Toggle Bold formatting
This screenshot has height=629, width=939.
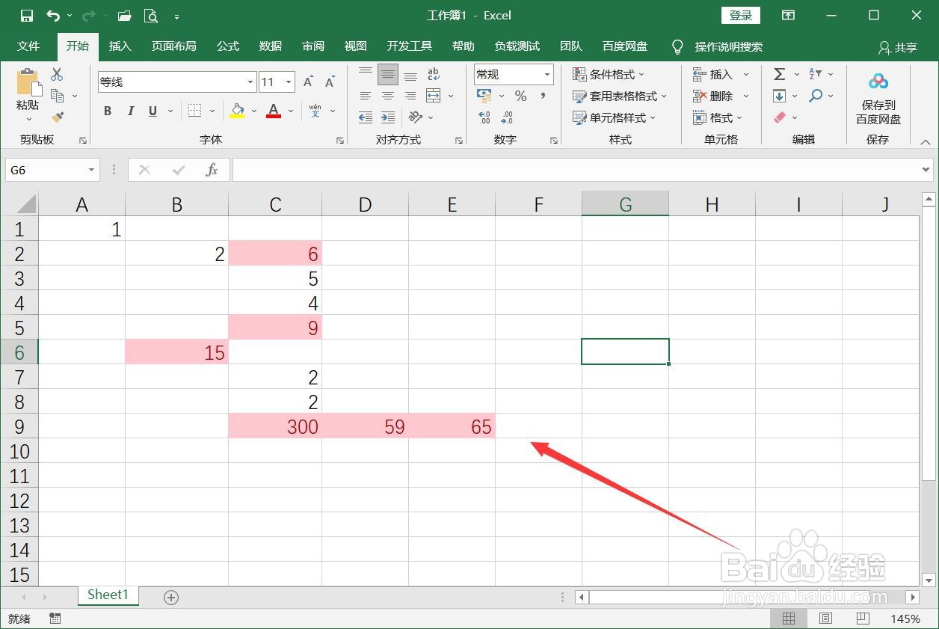[x=108, y=111]
